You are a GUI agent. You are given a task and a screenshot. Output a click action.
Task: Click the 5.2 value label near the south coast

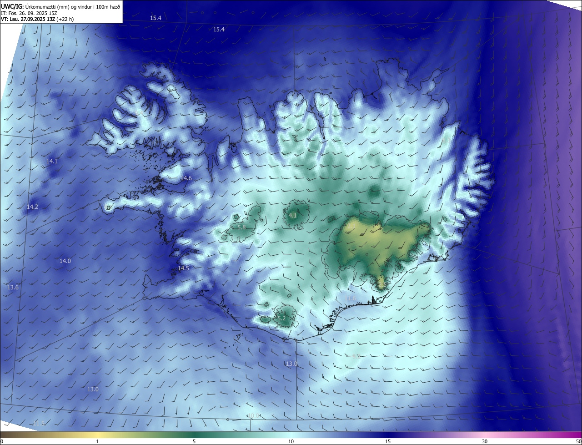point(281,318)
